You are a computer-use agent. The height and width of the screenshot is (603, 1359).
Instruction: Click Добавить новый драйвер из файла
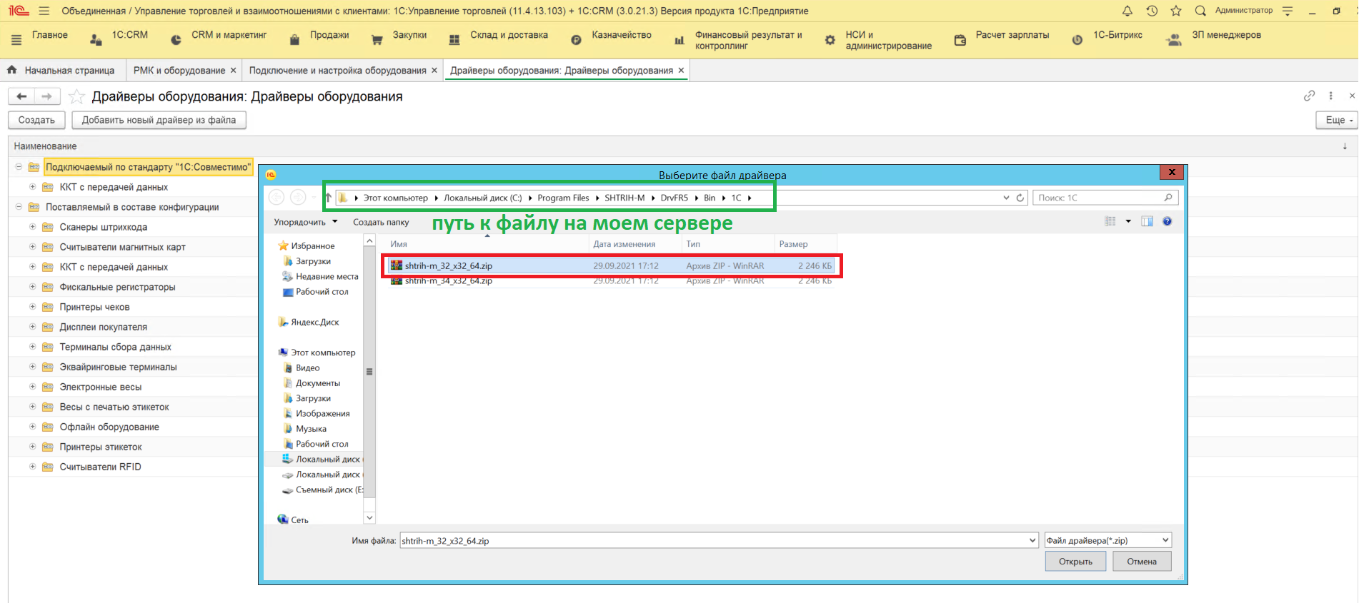(x=159, y=120)
